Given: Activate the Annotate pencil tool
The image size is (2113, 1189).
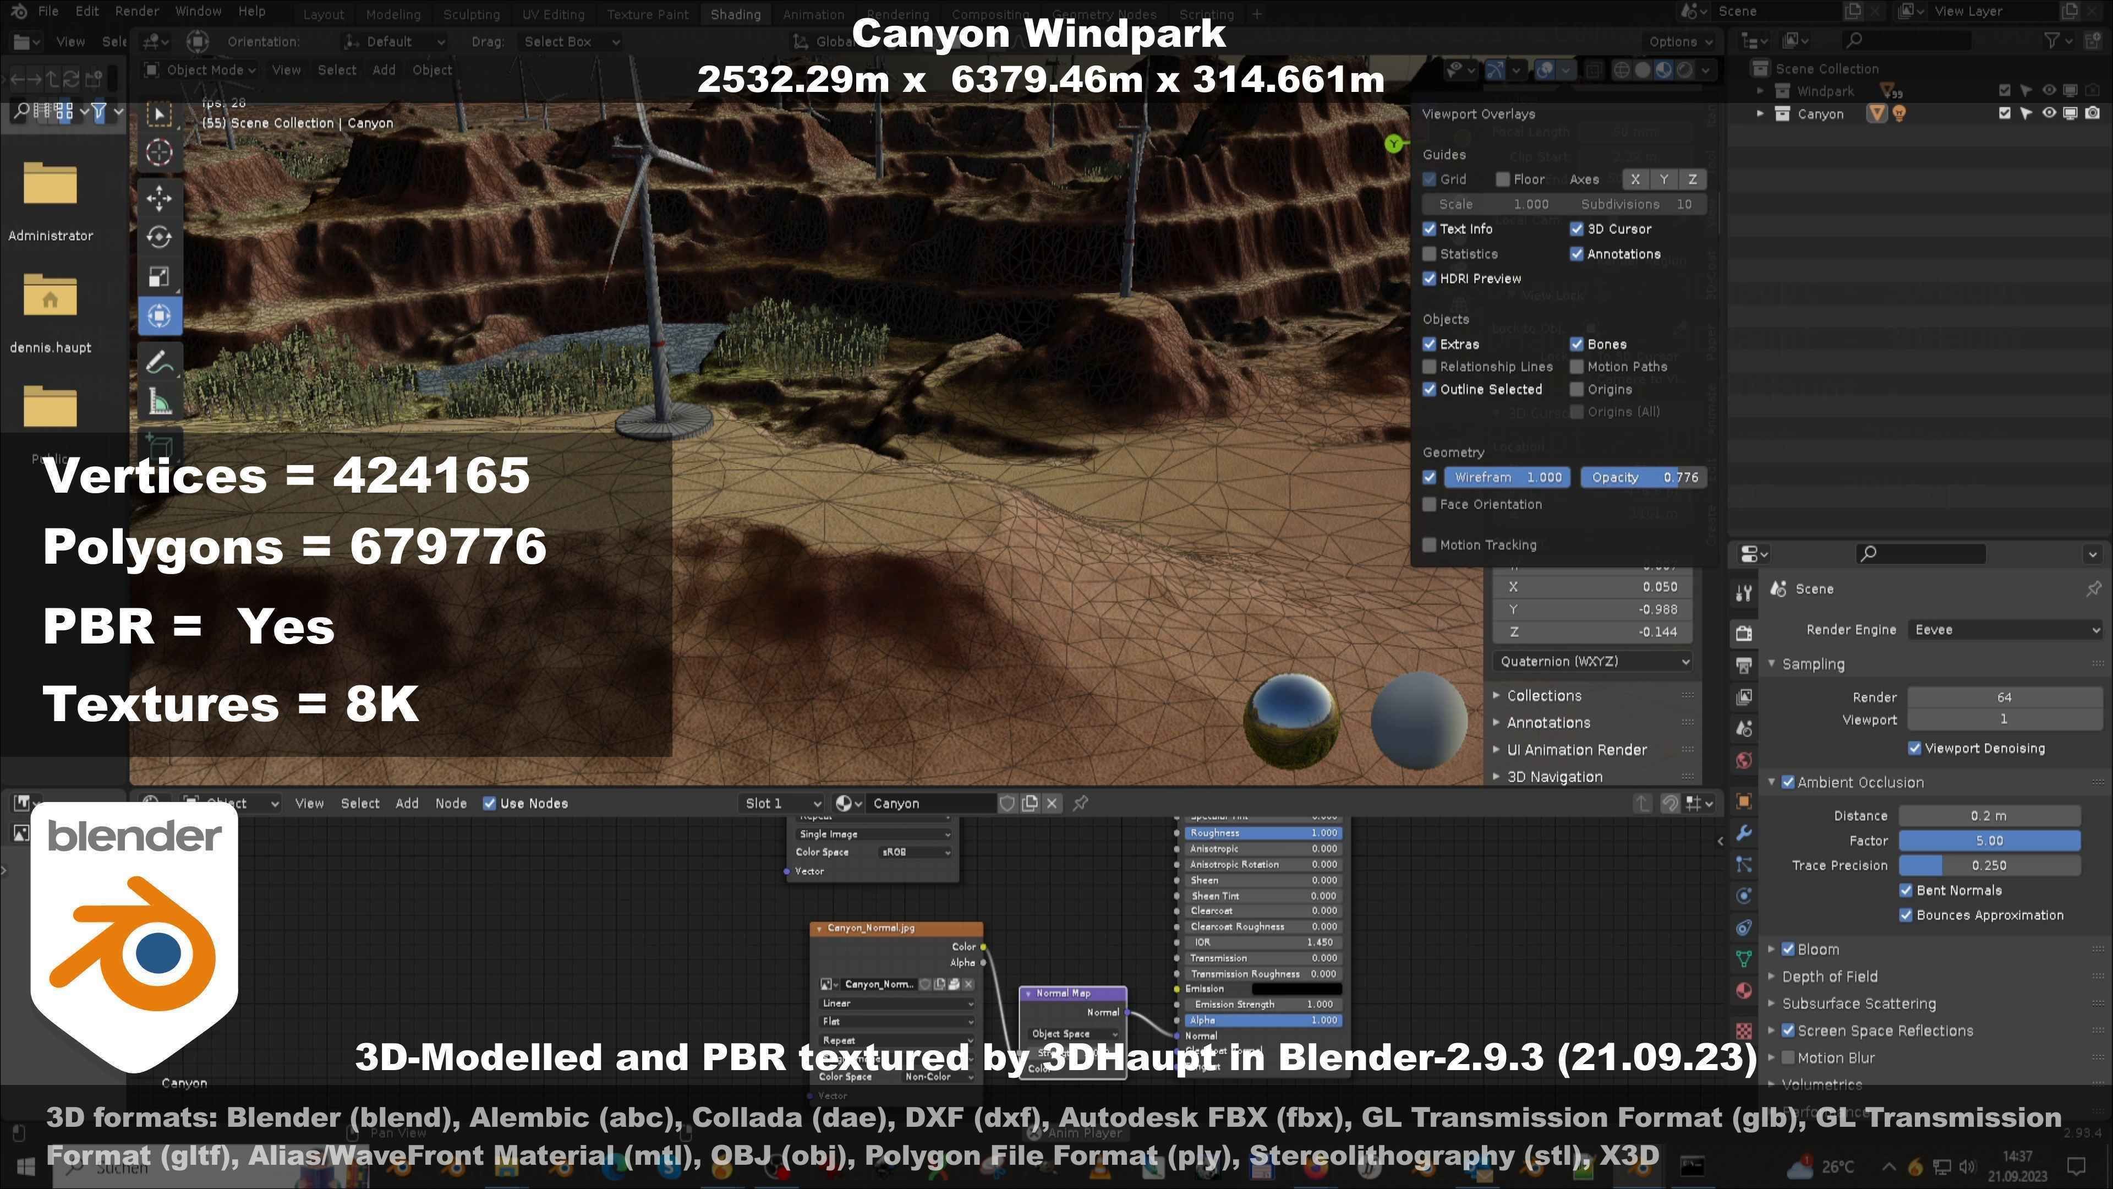Looking at the screenshot, I should tap(159, 361).
